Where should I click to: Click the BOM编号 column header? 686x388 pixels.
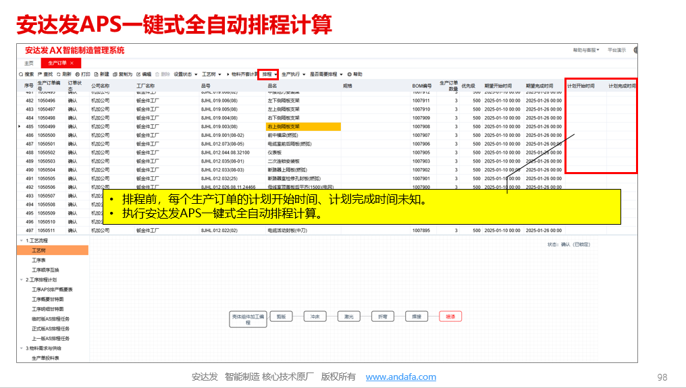pyautogui.click(x=422, y=86)
